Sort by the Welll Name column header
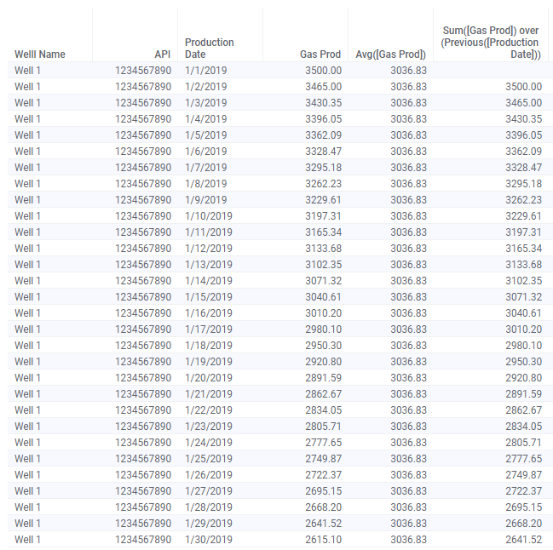The image size is (553, 550). coord(40,54)
